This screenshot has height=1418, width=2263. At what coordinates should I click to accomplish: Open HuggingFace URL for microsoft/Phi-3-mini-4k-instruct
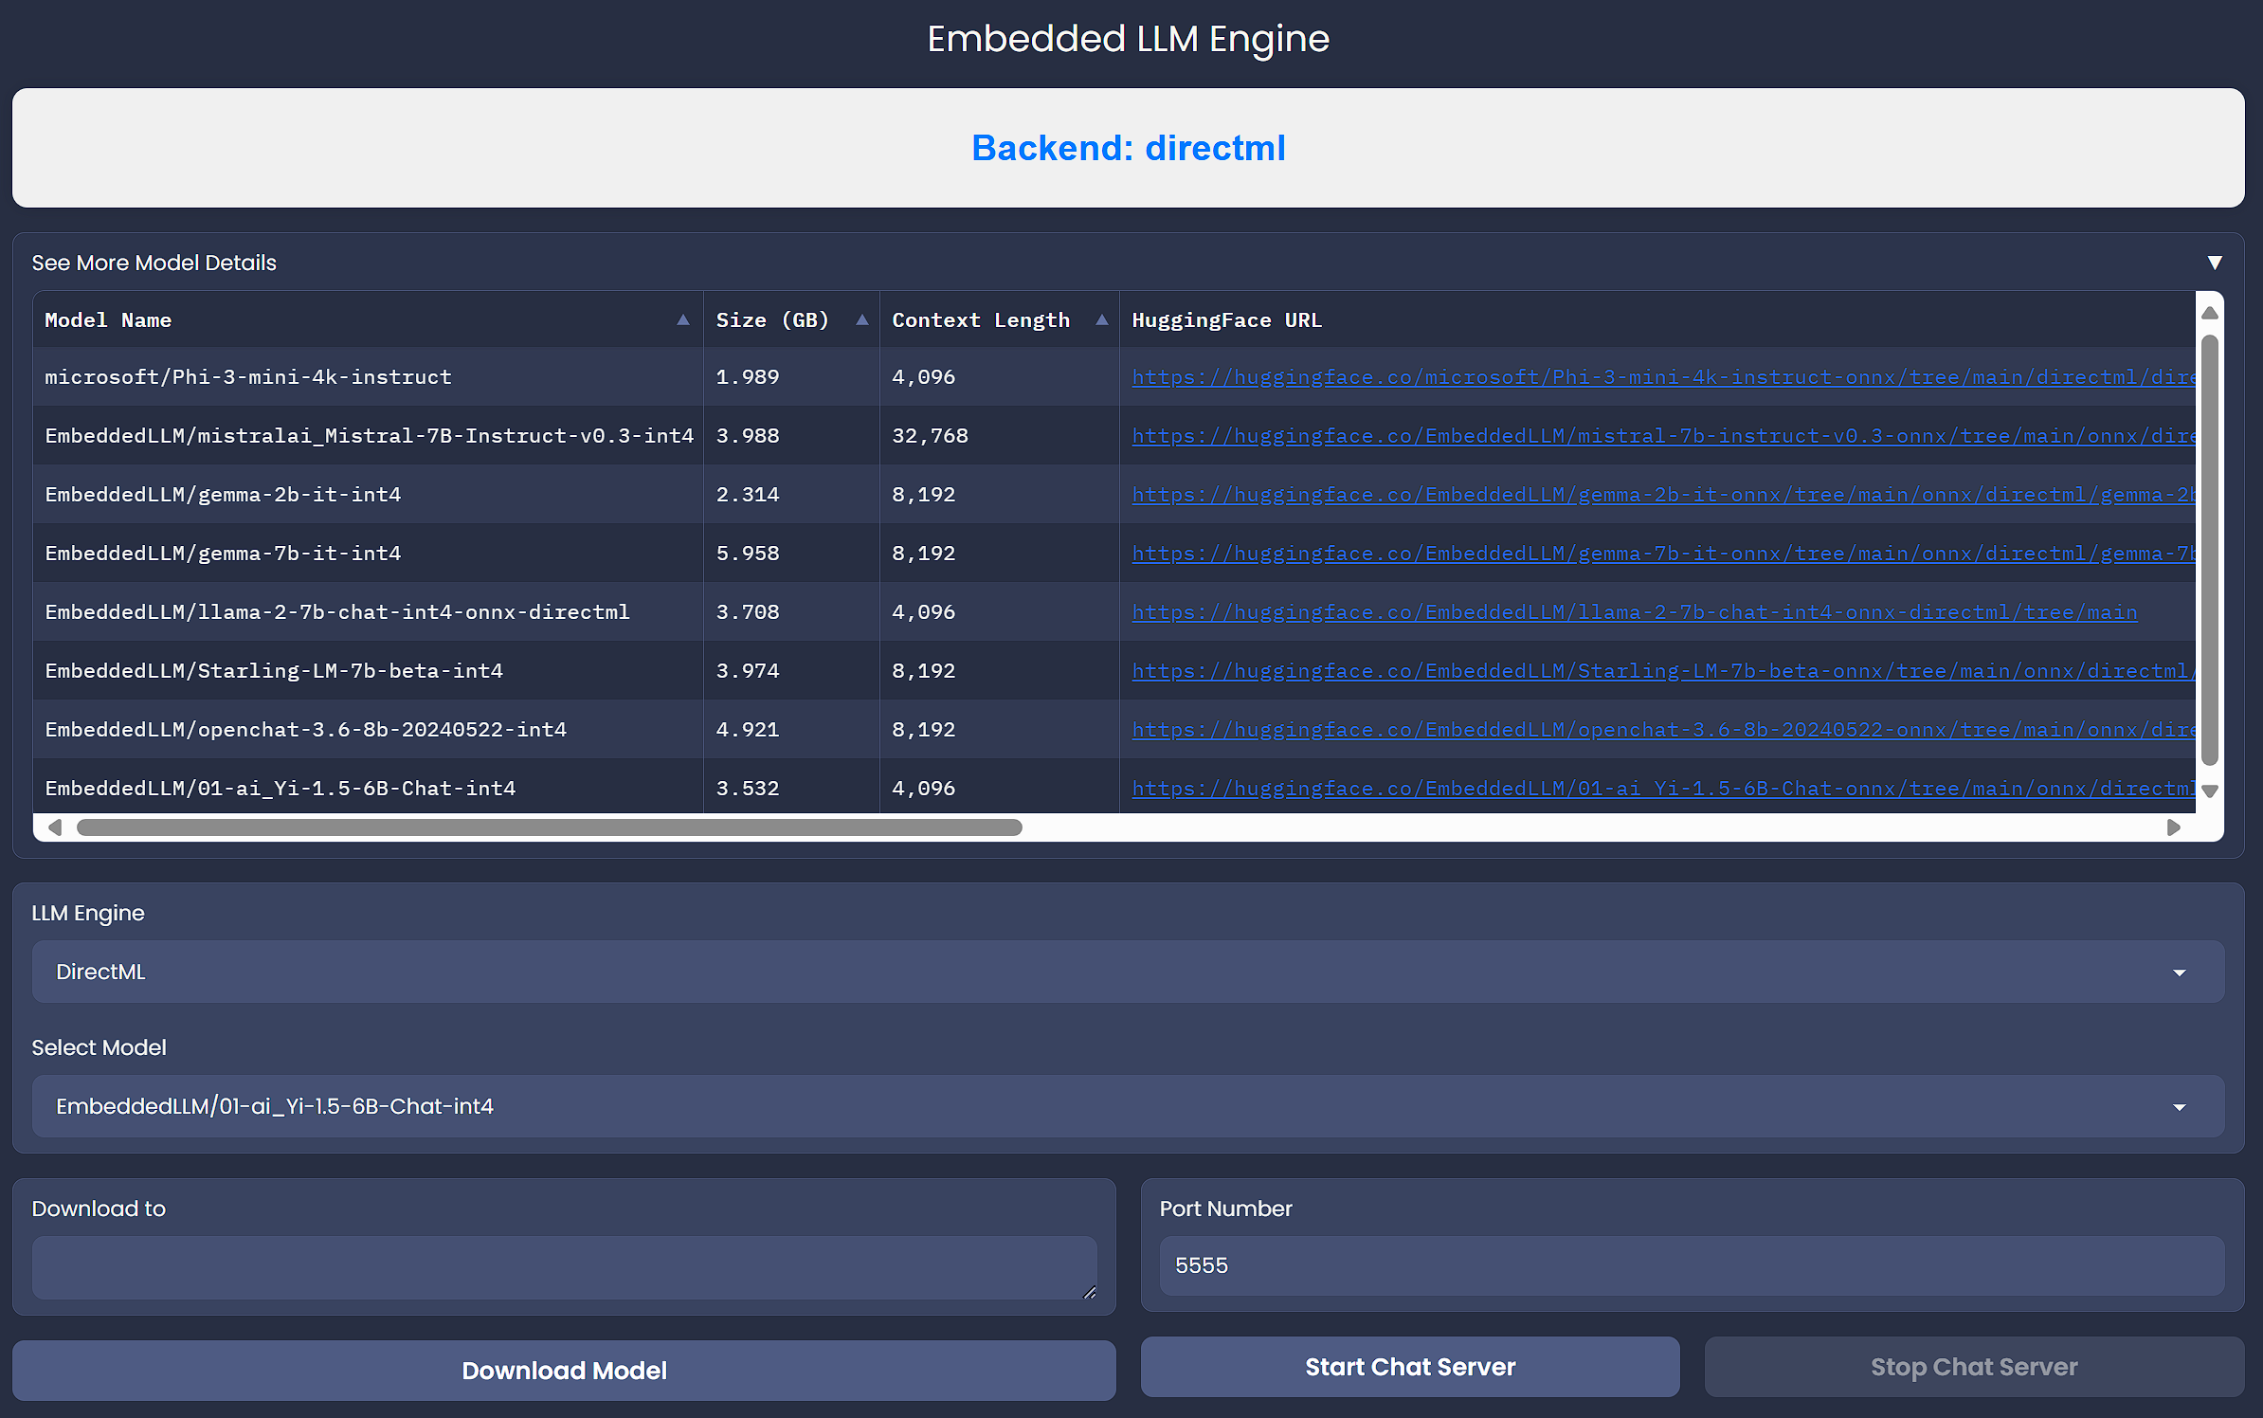click(x=1664, y=375)
